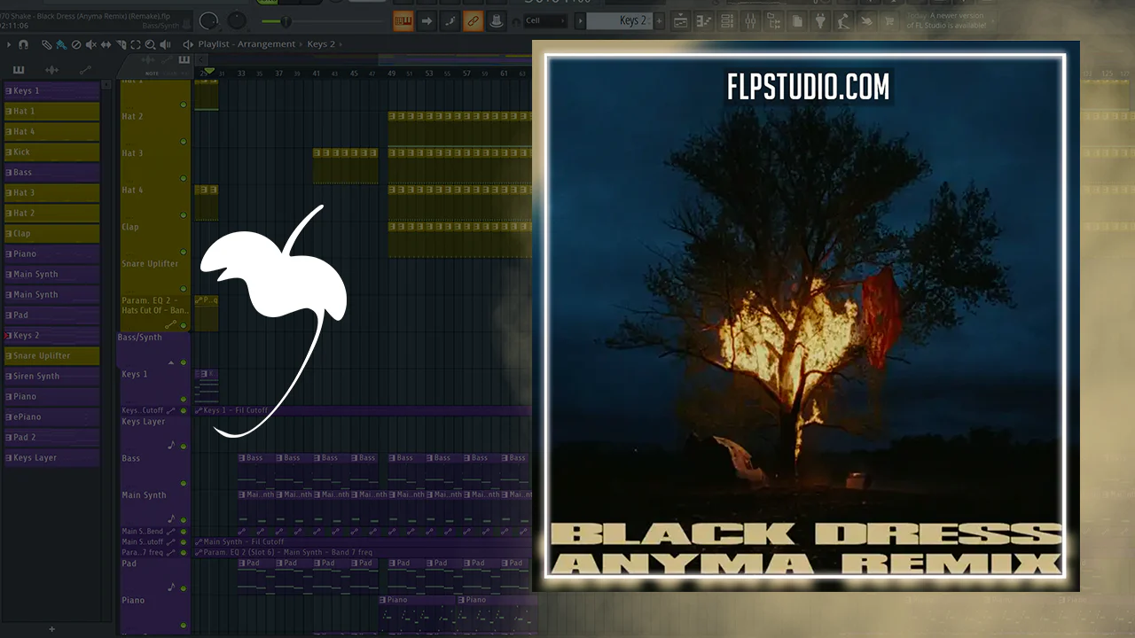Select the Snare Uplifter pattern in picker
1135x638 pixels.
51,355
